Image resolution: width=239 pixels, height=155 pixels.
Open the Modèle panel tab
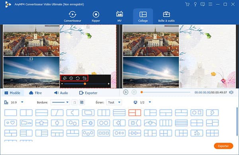tap(12, 93)
